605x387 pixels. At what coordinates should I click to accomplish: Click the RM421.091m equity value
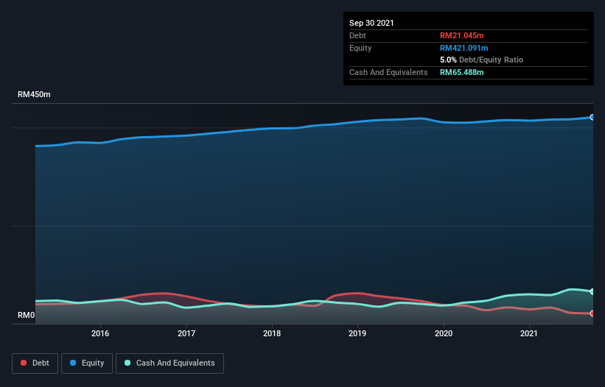click(464, 48)
